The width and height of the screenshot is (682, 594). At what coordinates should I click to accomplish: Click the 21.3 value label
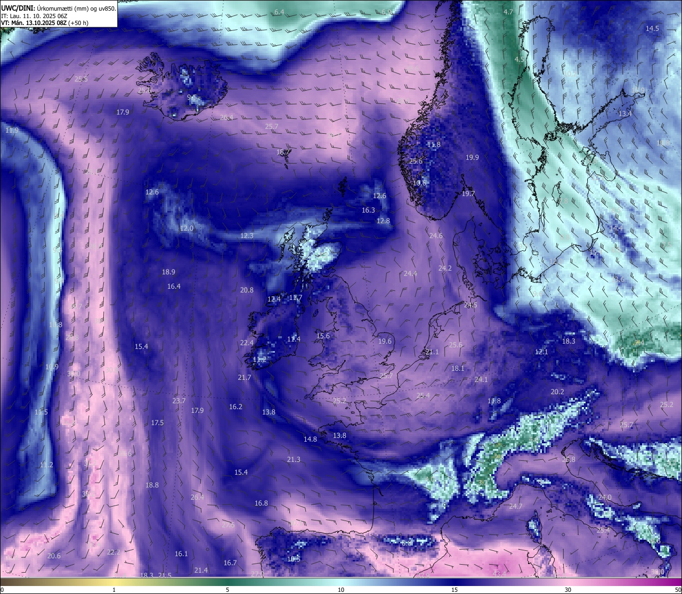click(294, 459)
